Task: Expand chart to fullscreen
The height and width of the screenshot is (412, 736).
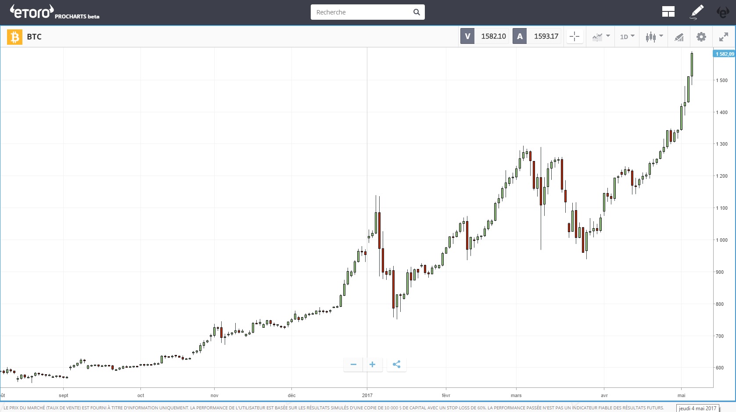Action: (724, 37)
